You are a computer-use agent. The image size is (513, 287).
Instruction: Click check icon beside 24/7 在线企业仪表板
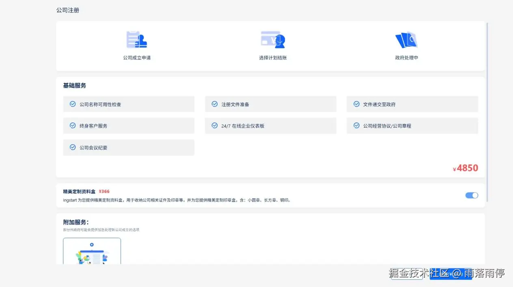pyautogui.click(x=214, y=125)
